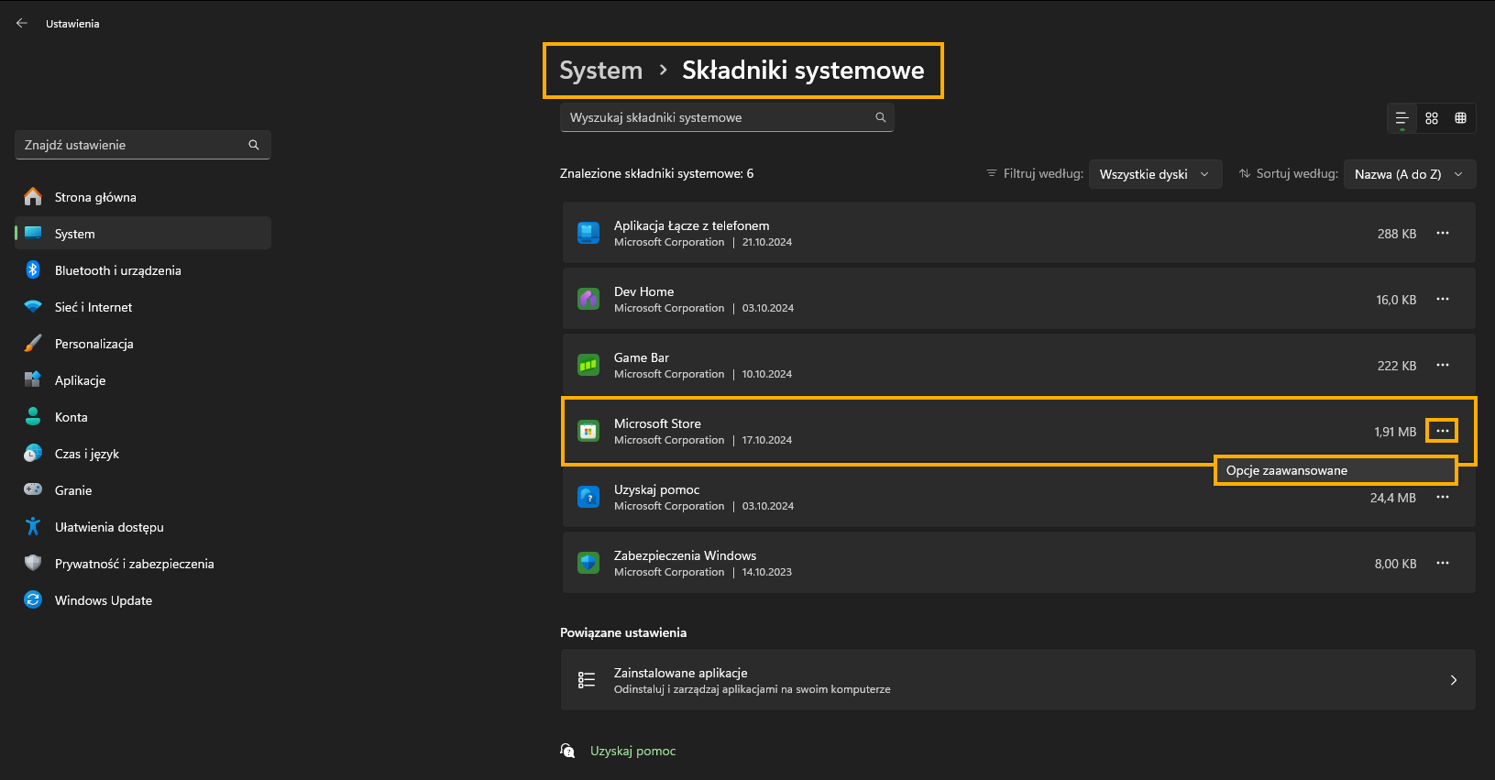The width and height of the screenshot is (1495, 780).
Task: Click the 288 KB size value
Action: point(1397,234)
